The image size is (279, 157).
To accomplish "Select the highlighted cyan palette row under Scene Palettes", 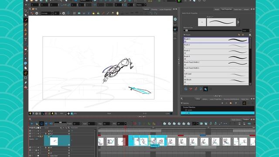I will [218, 113].
